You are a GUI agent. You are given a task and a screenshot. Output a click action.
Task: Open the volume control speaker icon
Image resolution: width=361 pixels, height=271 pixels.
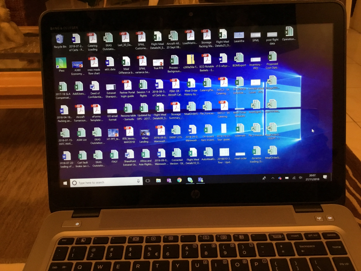(300, 178)
